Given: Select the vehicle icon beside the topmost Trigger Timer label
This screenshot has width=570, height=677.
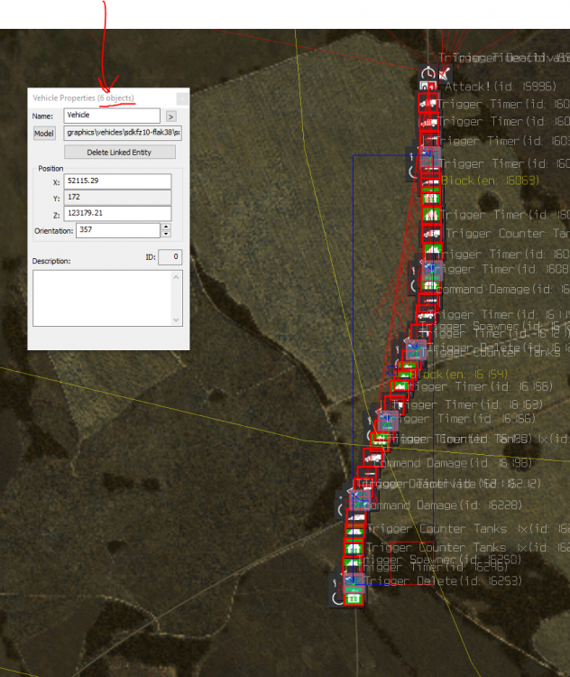Looking at the screenshot, I should [428, 104].
